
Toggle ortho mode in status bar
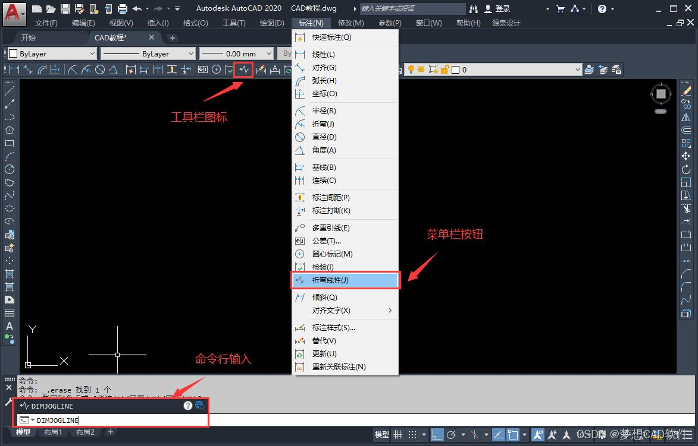click(437, 435)
